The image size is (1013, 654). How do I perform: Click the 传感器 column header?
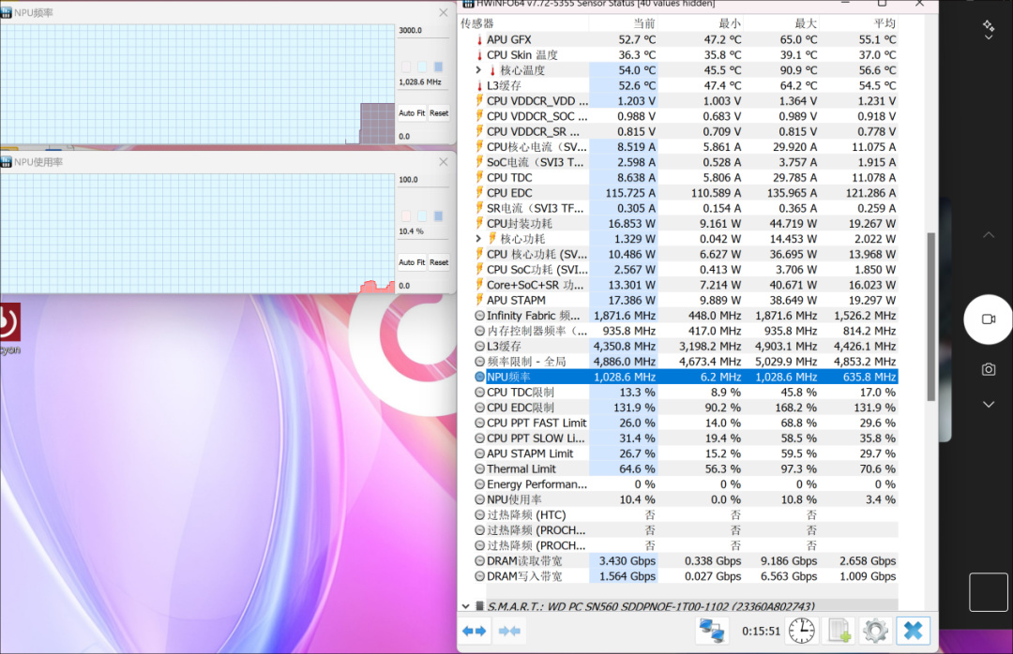pos(523,23)
